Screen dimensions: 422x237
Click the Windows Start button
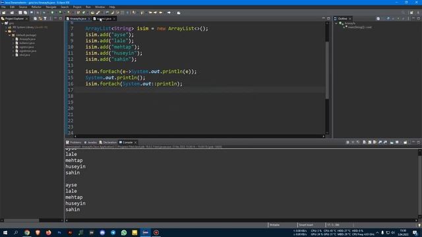[x=5, y=232]
